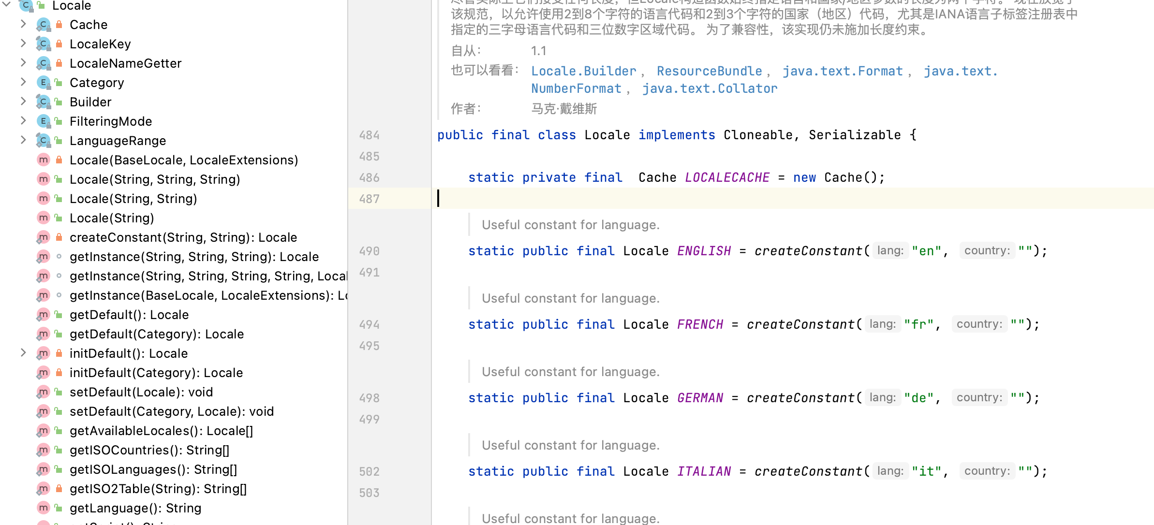Viewport: 1154px width, 525px height.
Task: Click method icon beside setDefault(Locale): void
Action: [x=44, y=392]
